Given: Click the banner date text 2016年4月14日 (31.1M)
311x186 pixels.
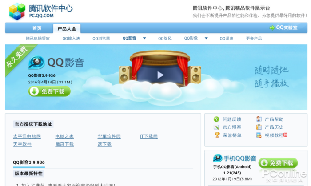Looking at the screenshot, I should click(50, 82).
